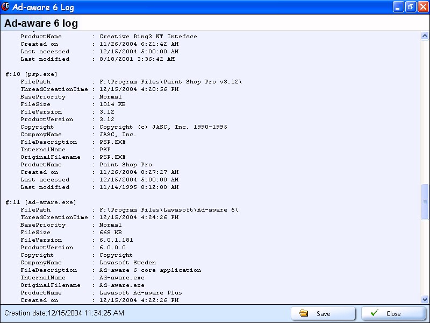Click 'Copyright (c) JASC, Inc. 1990-1995' text

pyautogui.click(x=163, y=127)
